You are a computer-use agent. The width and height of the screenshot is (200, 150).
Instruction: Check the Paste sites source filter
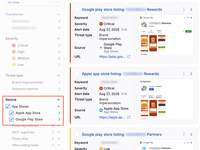tap(8, 139)
